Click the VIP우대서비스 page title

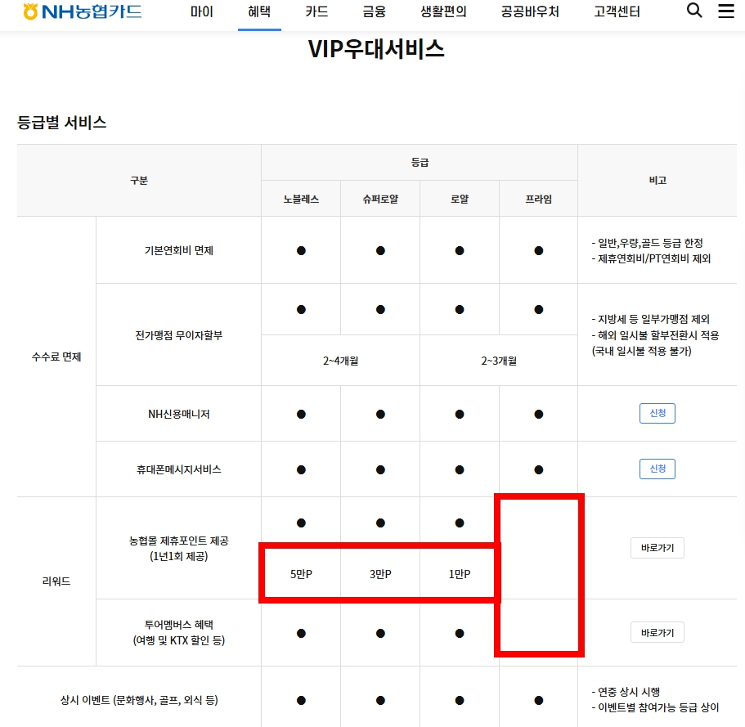(x=376, y=49)
